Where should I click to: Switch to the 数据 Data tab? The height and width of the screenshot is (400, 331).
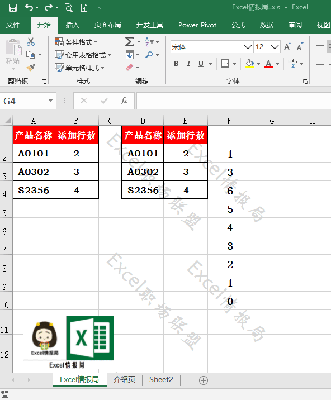pyautogui.click(x=266, y=25)
